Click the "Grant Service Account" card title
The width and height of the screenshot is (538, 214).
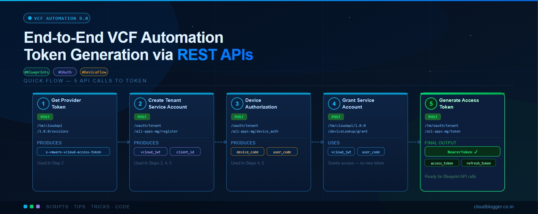(x=358, y=103)
